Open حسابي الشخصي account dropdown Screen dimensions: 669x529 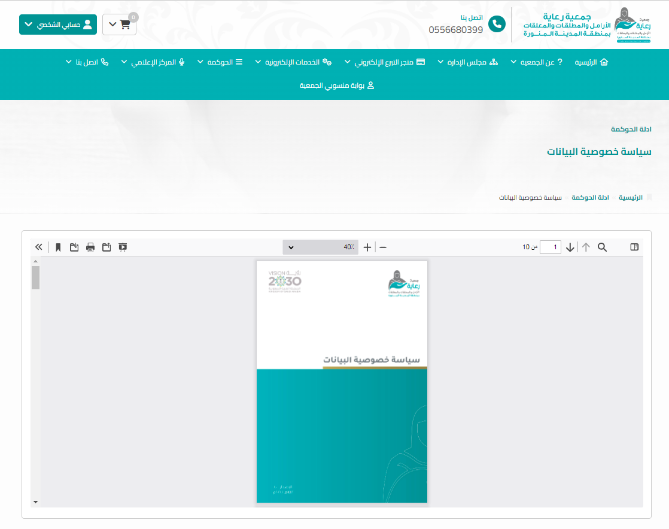(x=58, y=25)
